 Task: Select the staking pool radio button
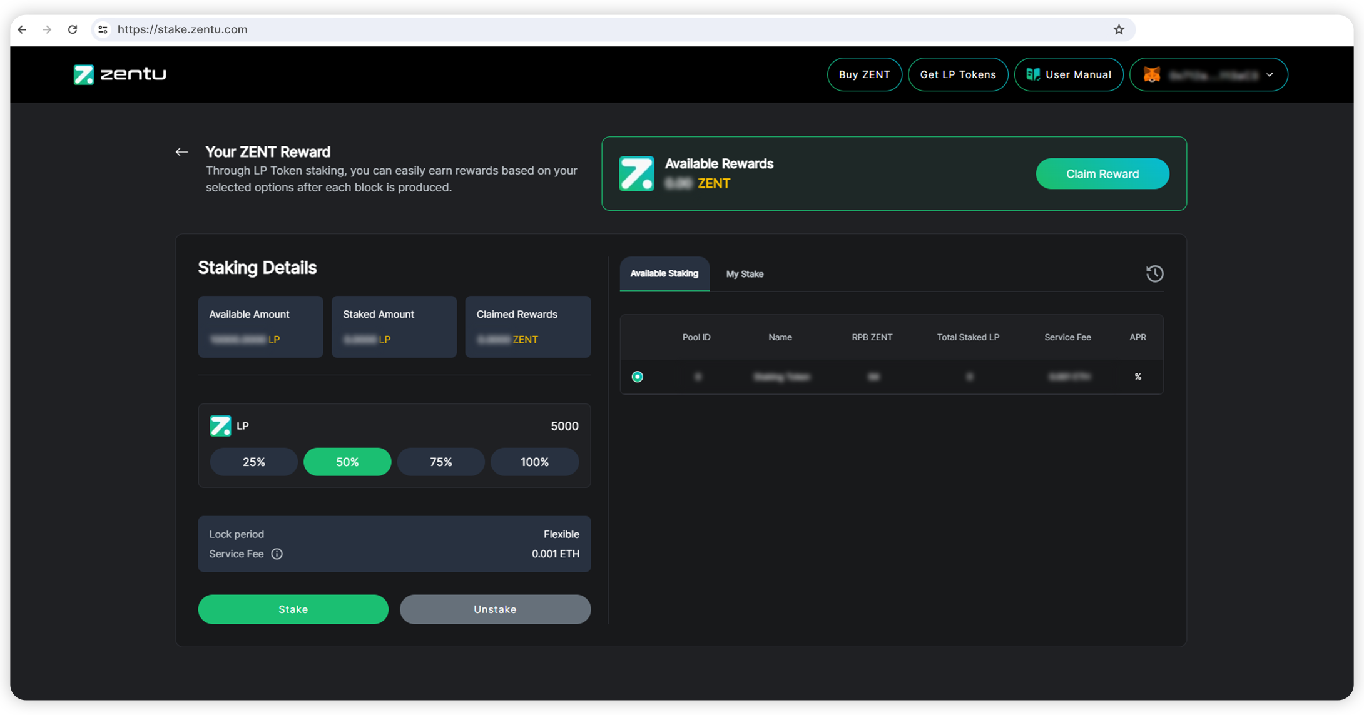tap(637, 377)
